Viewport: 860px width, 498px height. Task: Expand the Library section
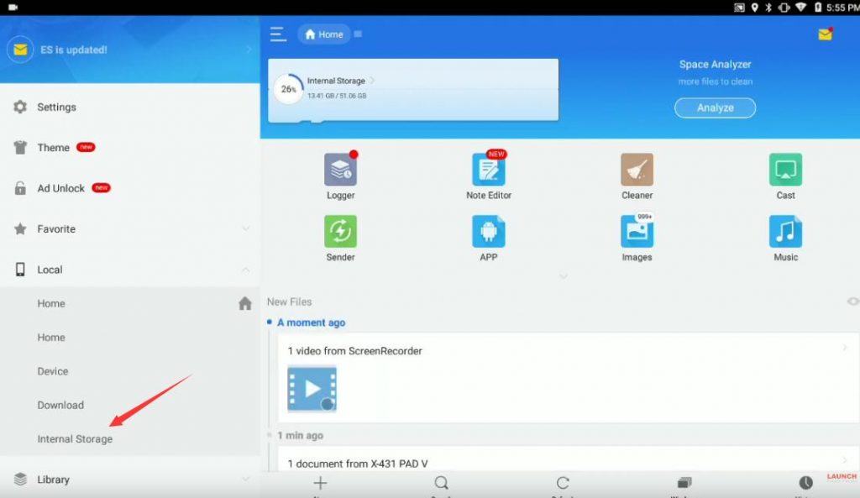(x=246, y=479)
